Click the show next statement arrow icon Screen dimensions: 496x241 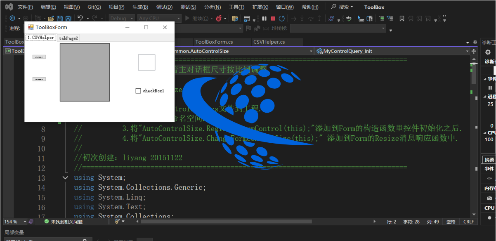293,19
